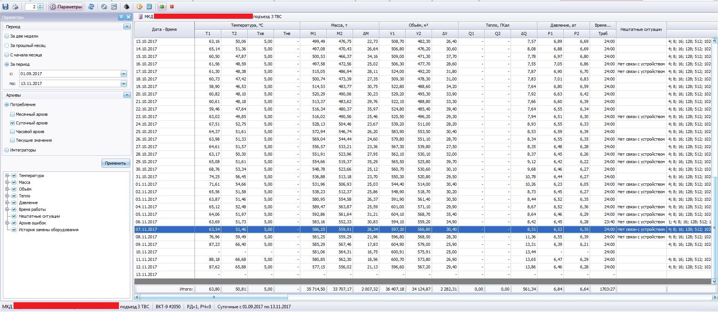The height and width of the screenshot is (312, 718).
Task: Check the Часовой архив checkbox
Action: click(x=12, y=132)
